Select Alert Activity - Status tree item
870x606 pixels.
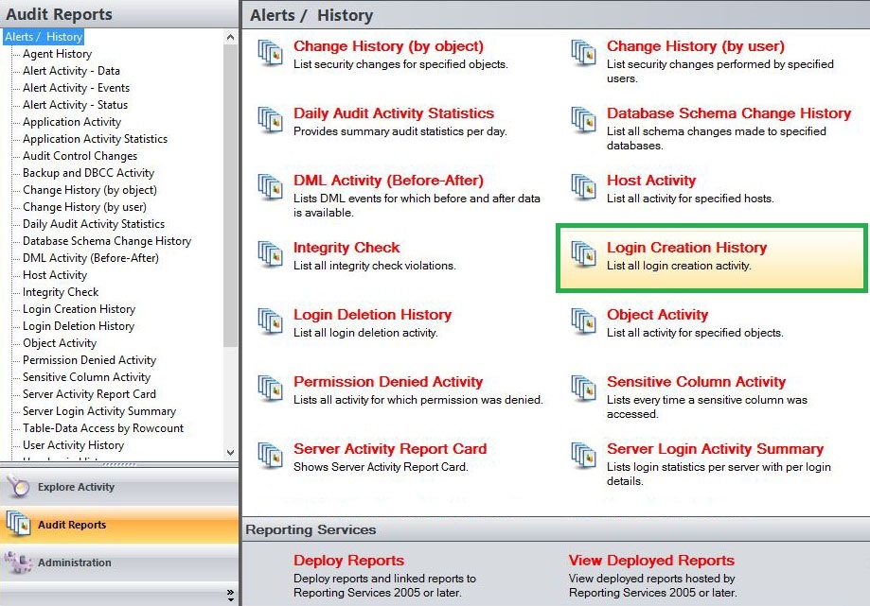(75, 105)
